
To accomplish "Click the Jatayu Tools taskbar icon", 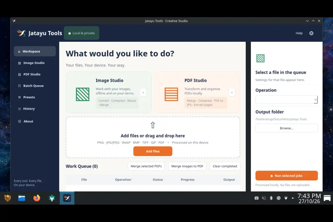I will [67, 198].
